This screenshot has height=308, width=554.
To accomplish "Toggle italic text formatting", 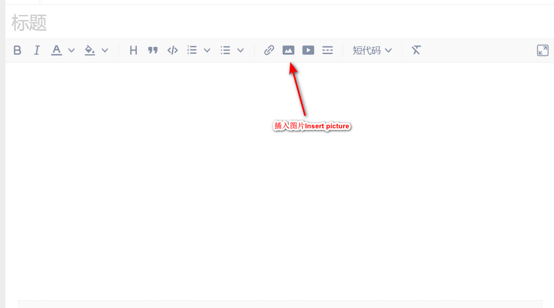I will tap(37, 50).
